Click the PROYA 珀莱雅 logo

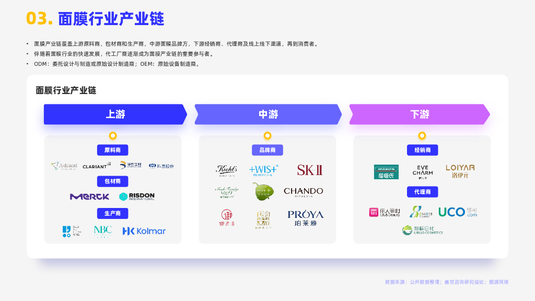(305, 218)
